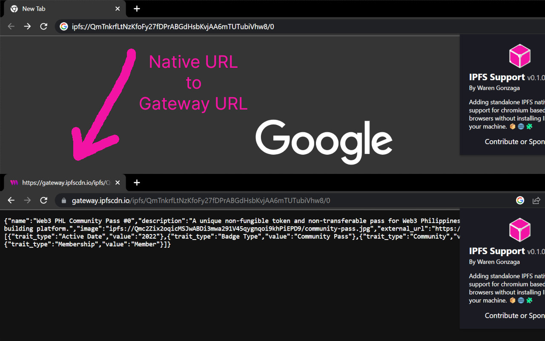The width and height of the screenshot is (545, 341).
Task: Click the Google icon in ipfs:// address bar
Action: pos(64,26)
